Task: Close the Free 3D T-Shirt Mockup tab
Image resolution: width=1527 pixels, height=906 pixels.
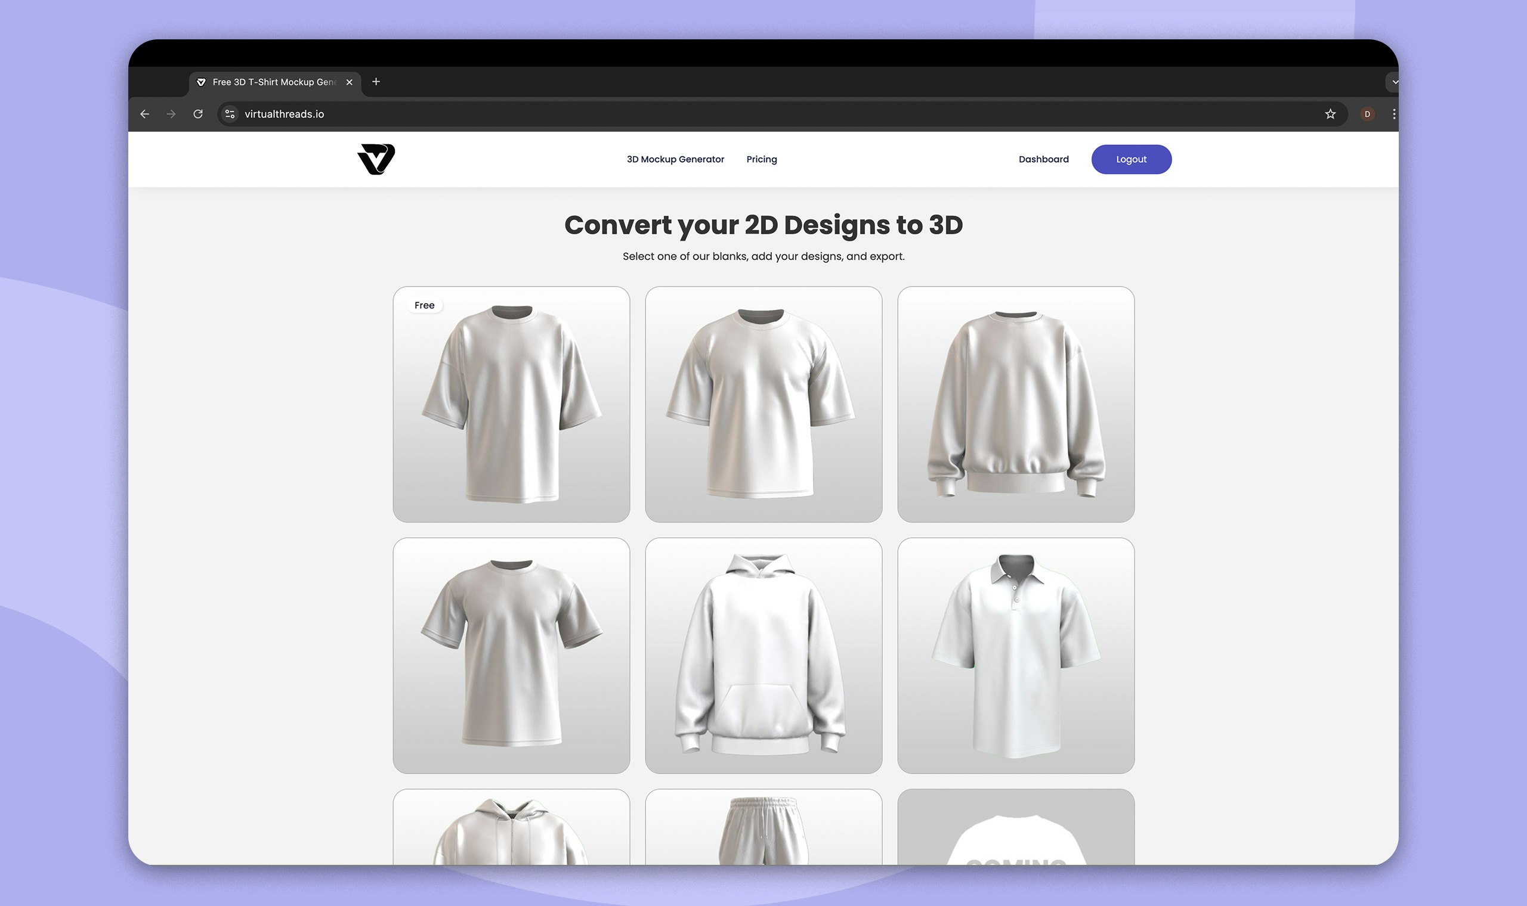Action: (350, 82)
